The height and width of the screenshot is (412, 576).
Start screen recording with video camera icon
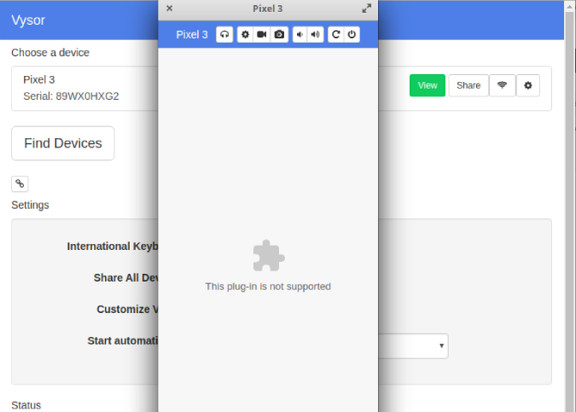coord(262,34)
